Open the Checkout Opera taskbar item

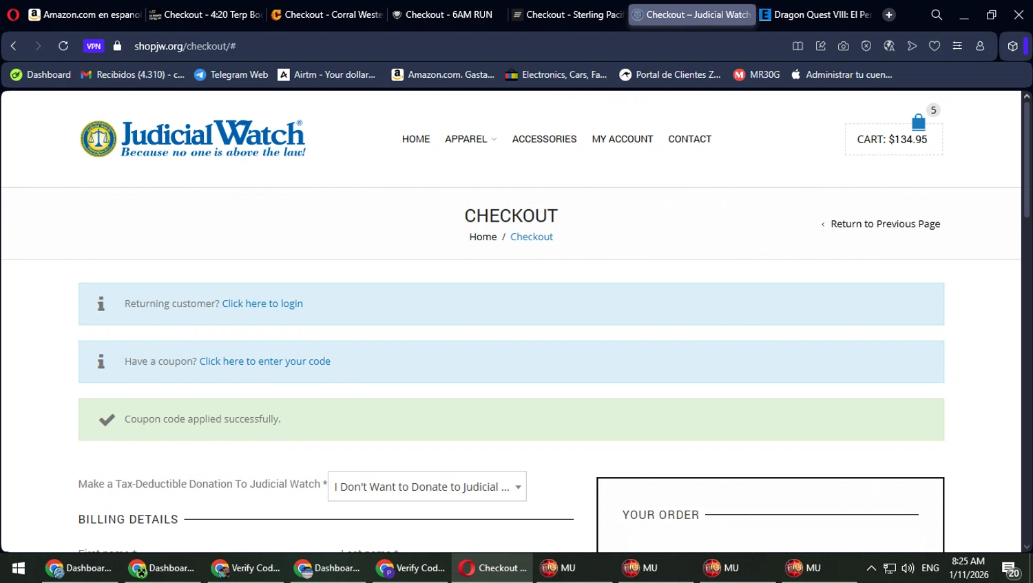click(493, 568)
